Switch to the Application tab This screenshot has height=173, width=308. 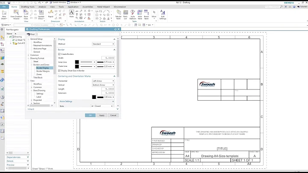[73, 7]
